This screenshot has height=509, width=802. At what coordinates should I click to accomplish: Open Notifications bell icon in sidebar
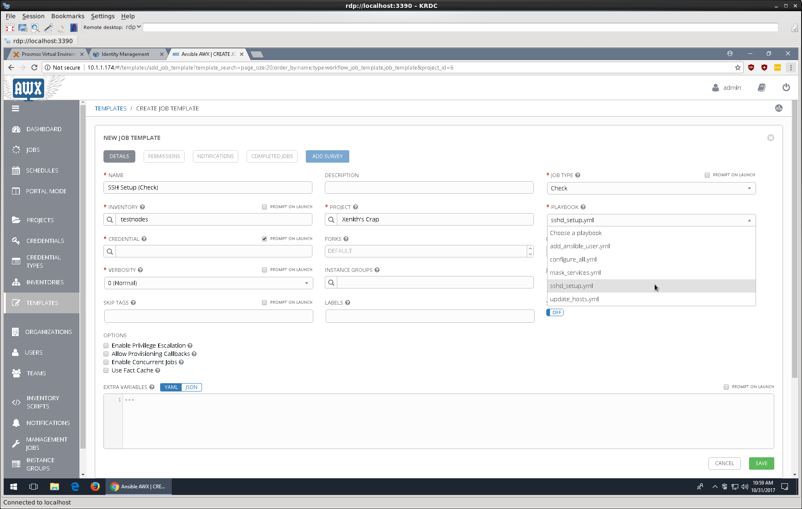point(16,423)
